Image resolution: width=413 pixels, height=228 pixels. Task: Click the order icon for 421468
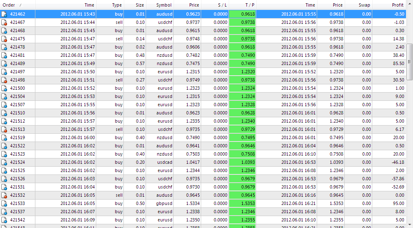4,30
